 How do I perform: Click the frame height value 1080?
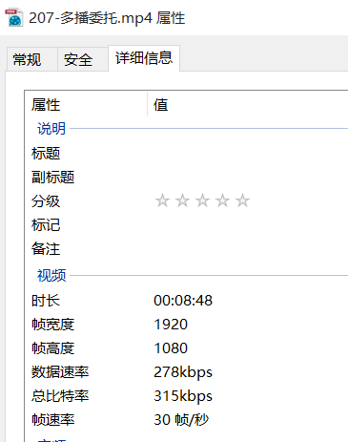click(171, 348)
